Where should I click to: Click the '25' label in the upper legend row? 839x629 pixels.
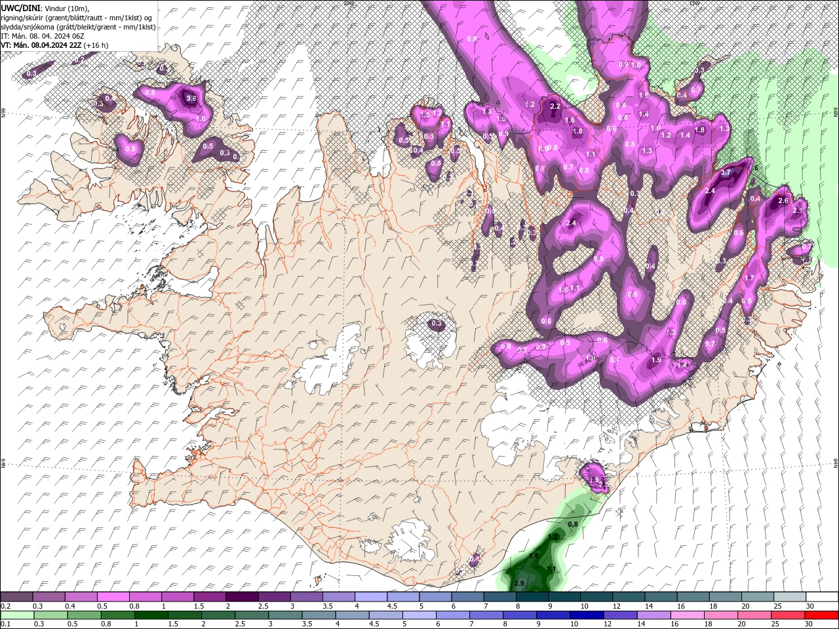(777, 605)
